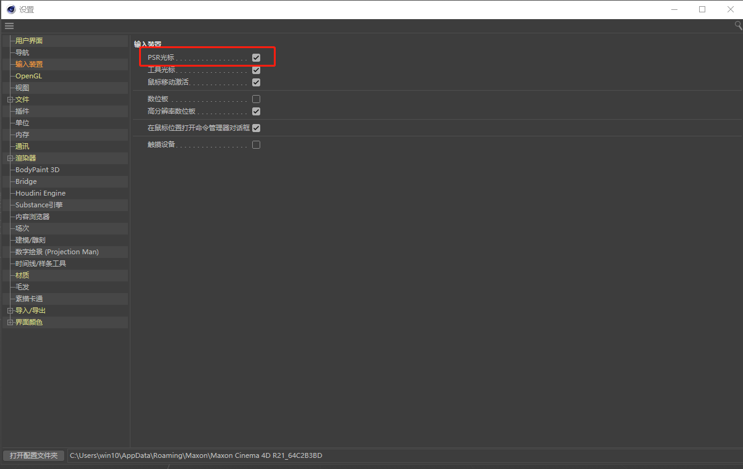
Task: Open 毛发 settings category
Action: click(x=22, y=287)
